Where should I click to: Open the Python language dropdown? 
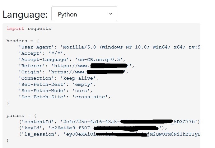click(84, 14)
